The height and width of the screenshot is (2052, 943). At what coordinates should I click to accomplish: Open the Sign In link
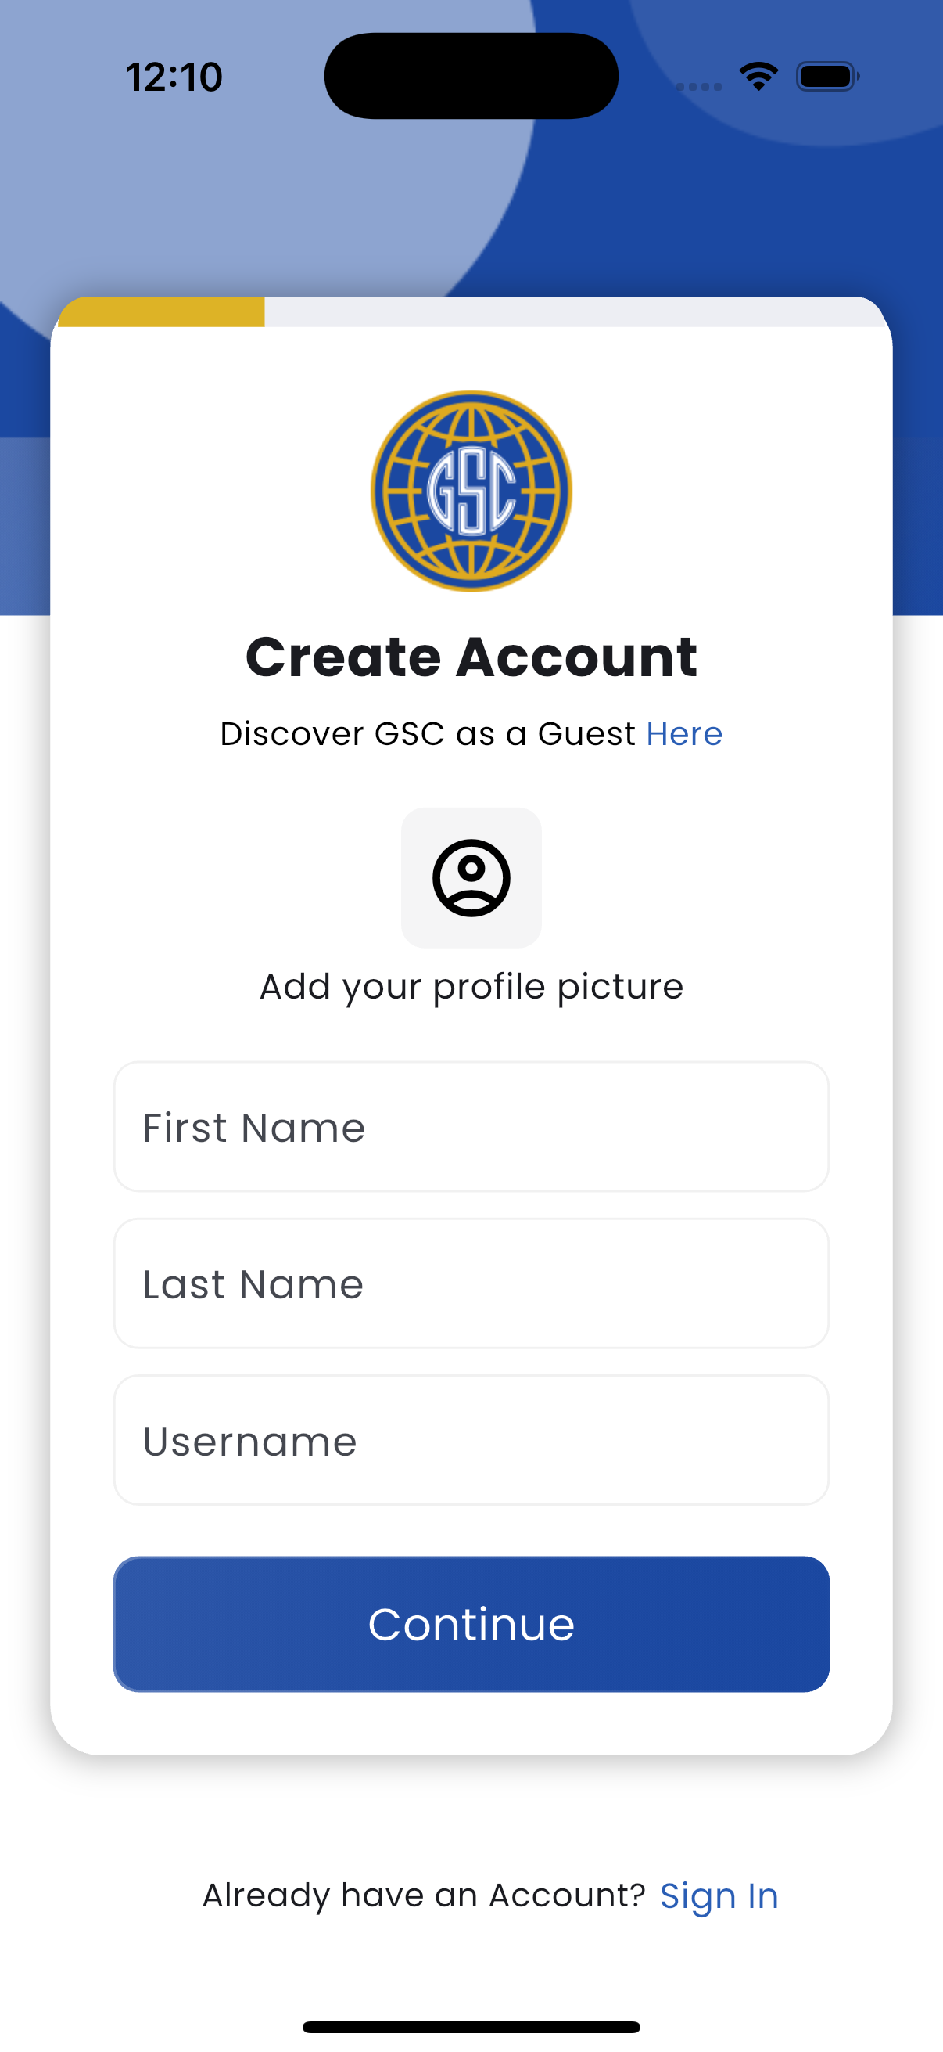719,1895
